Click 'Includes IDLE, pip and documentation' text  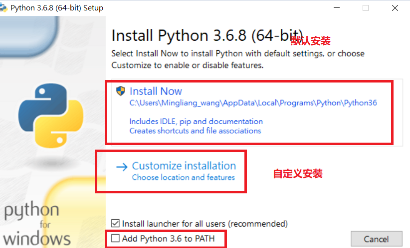point(196,121)
